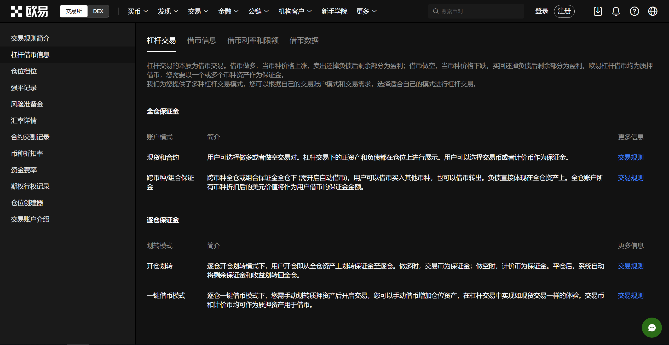The image size is (669, 345).
Task: Open the help center question icon
Action: tap(635, 11)
